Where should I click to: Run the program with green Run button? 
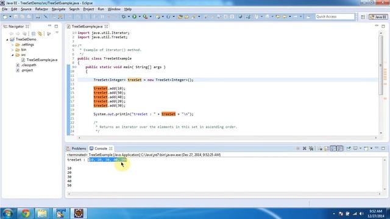(134, 16)
